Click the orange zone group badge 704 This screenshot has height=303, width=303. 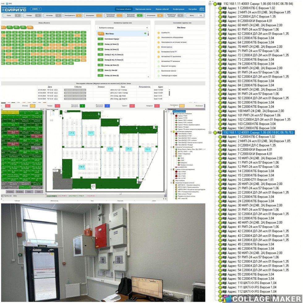pyautogui.click(x=30, y=27)
